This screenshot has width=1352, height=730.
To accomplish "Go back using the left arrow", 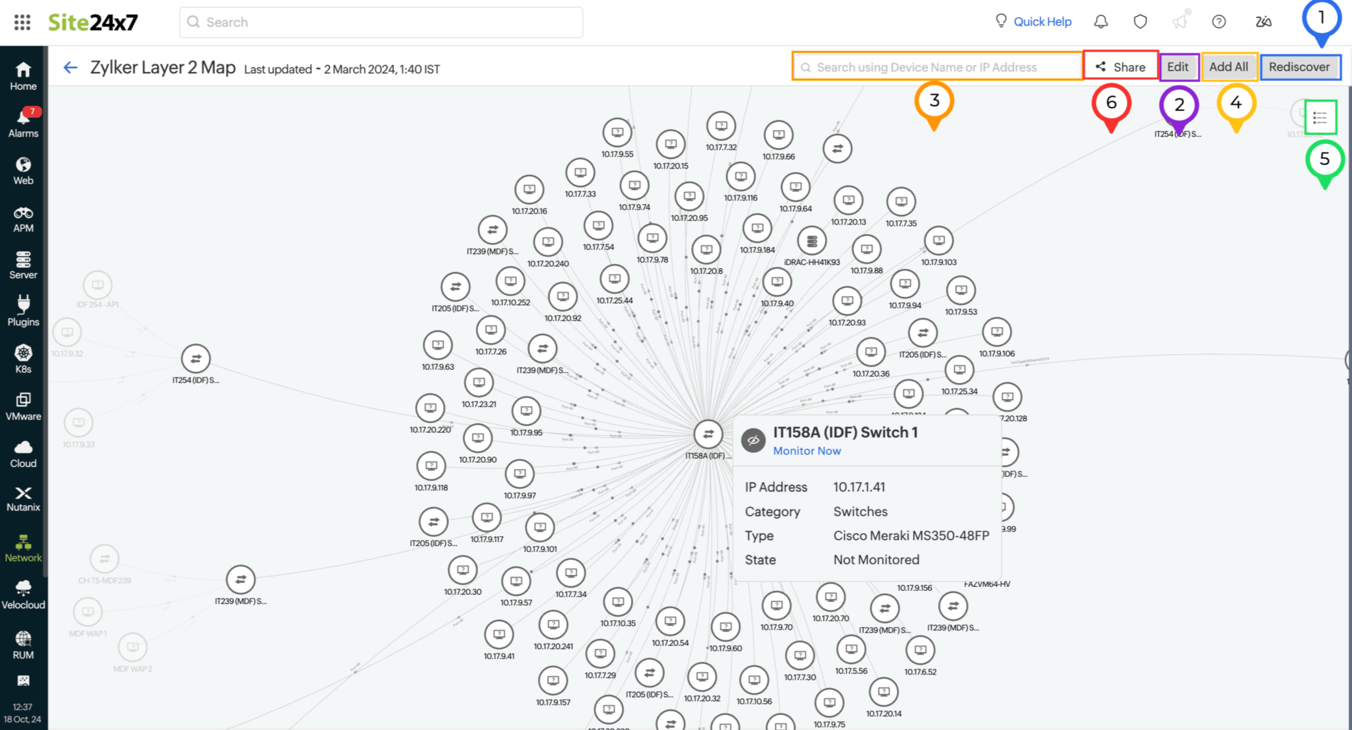I will (70, 68).
